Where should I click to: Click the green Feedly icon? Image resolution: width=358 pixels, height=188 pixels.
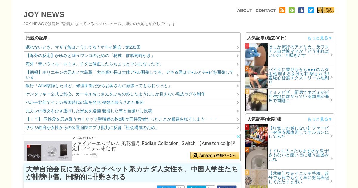coord(291,10)
